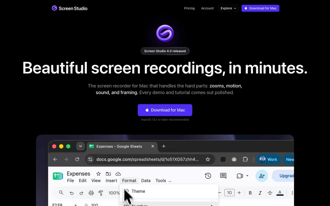Image resolution: width=330 pixels, height=206 pixels.
Task: Increase font size with plus button
Action: tap(239, 193)
